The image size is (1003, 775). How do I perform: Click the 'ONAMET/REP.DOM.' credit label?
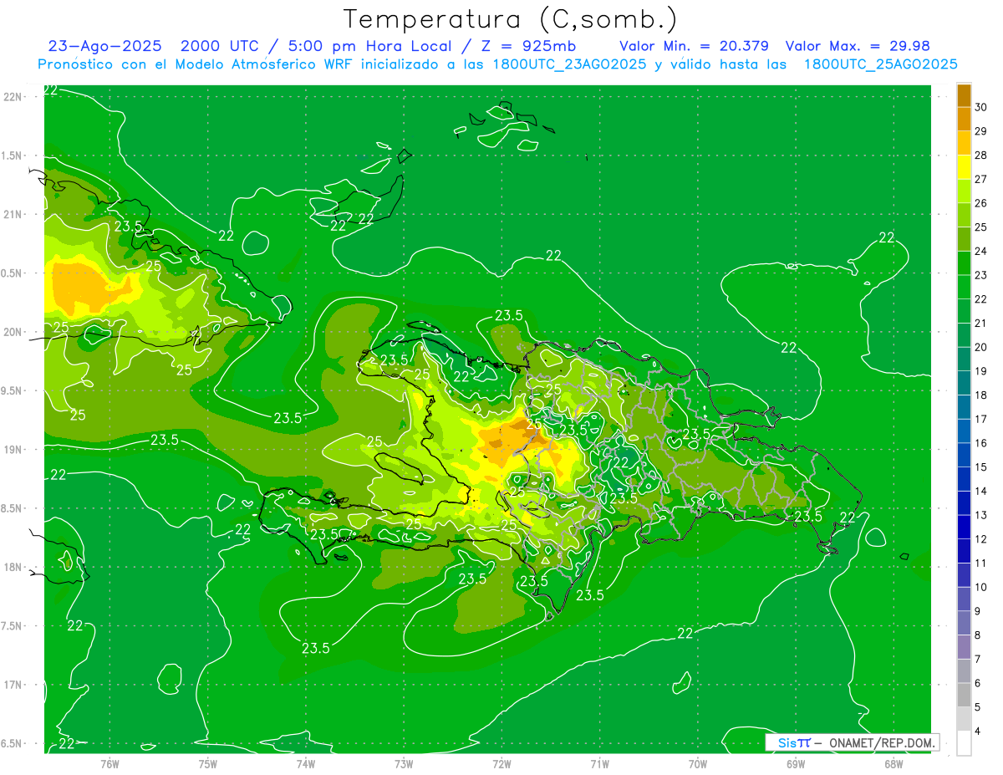[881, 743]
